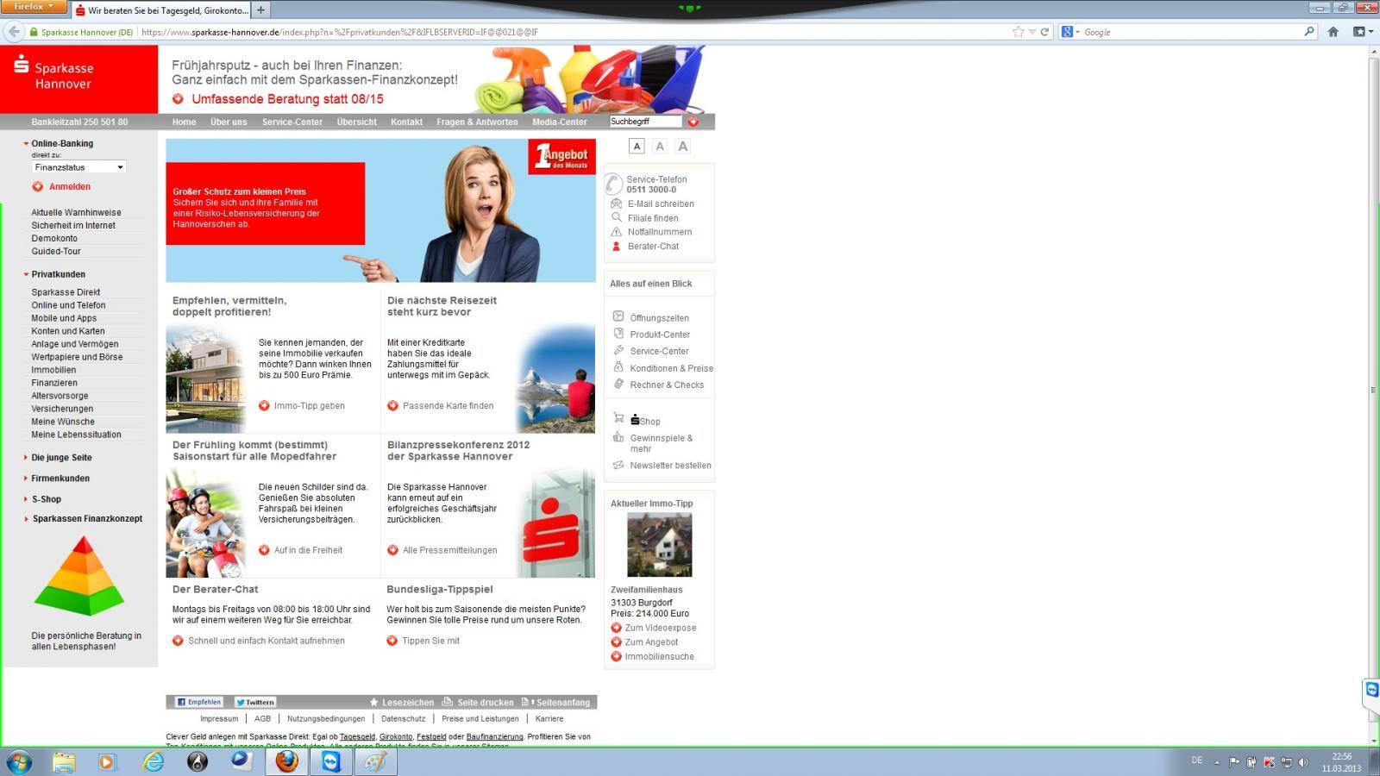Click the S-Shop shopping cart icon

pyautogui.click(x=618, y=417)
